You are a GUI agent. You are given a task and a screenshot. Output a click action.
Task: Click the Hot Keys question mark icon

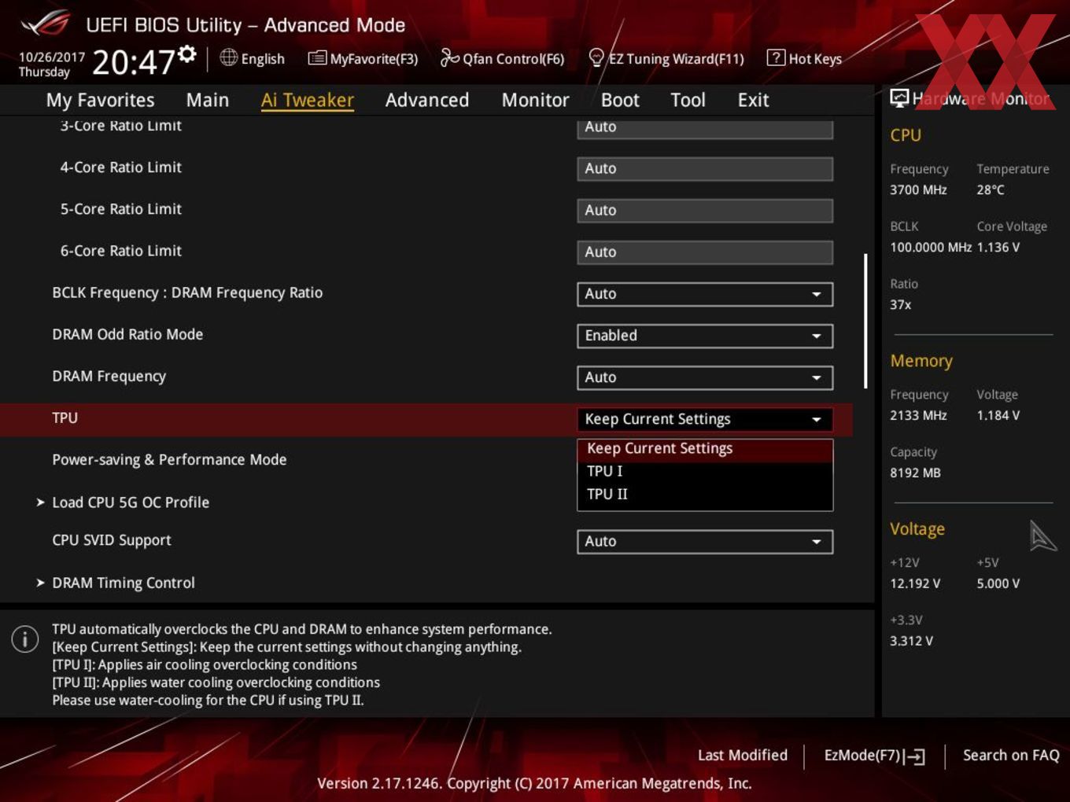776,57
